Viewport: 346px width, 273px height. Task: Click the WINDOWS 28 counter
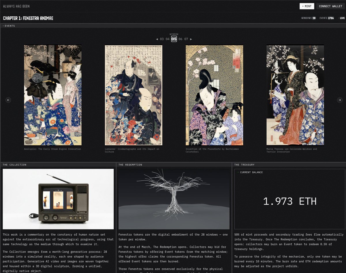pyautogui.click(x=309, y=18)
